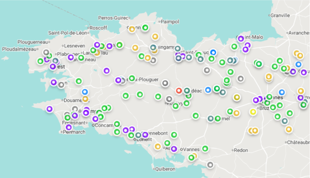This screenshot has height=178, width=310.
Task: Open the purple marker just left of Vannes
Action: [174, 149]
